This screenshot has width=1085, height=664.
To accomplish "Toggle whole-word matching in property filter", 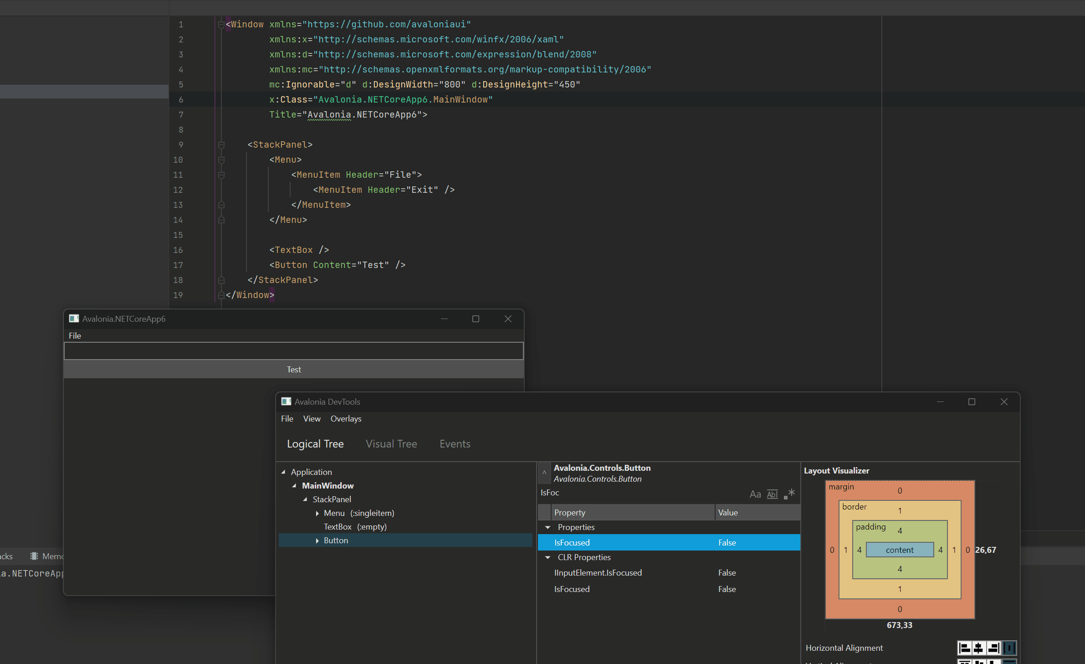I will tap(772, 494).
